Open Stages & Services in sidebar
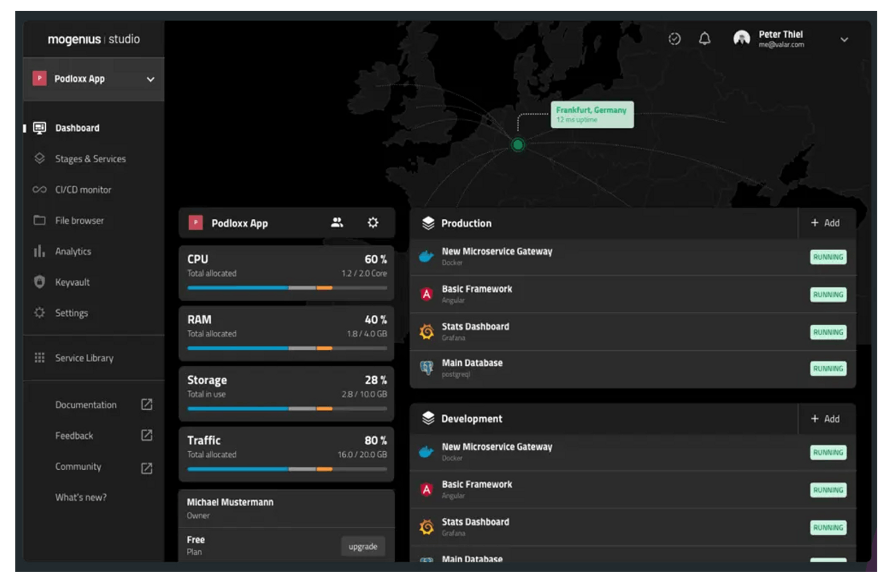Image resolution: width=889 pixels, height=581 pixels. [90, 159]
